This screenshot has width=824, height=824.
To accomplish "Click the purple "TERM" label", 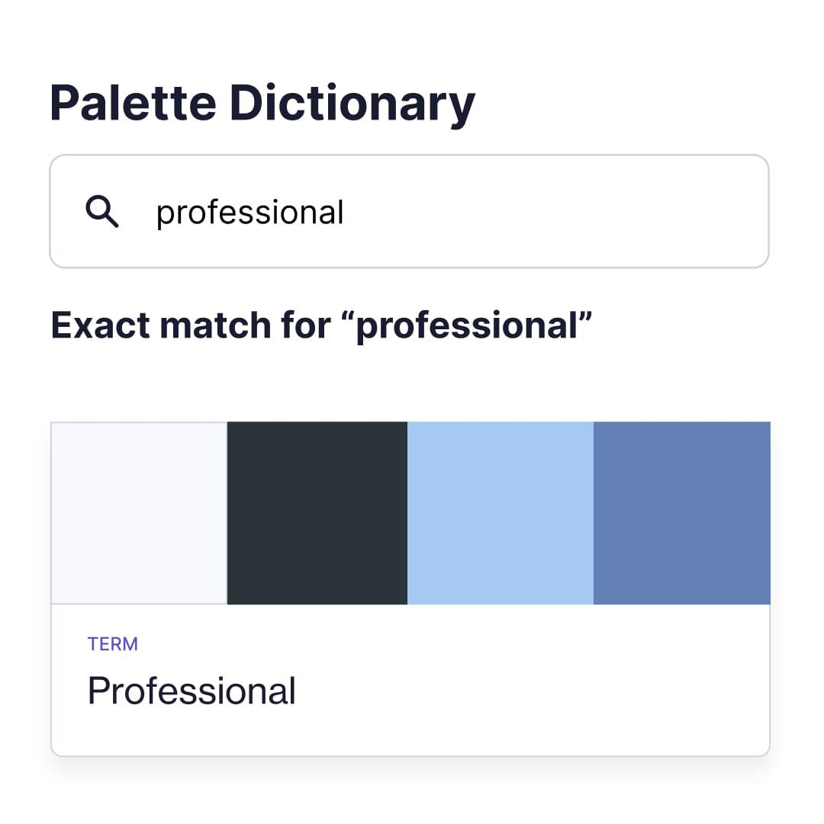I will click(x=113, y=644).
